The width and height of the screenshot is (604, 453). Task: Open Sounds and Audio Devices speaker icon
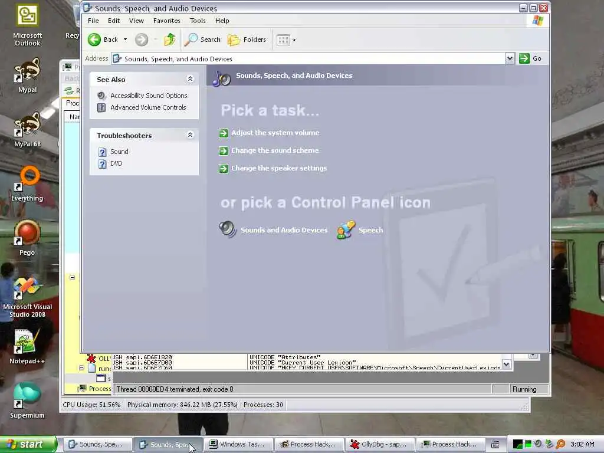coord(228,229)
